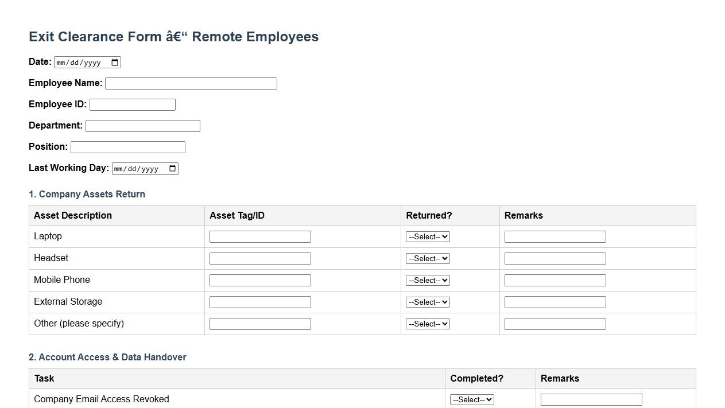Screen dimensions: 725x408
Task: Open the Date calendar picker icon
Action: [x=114, y=62]
